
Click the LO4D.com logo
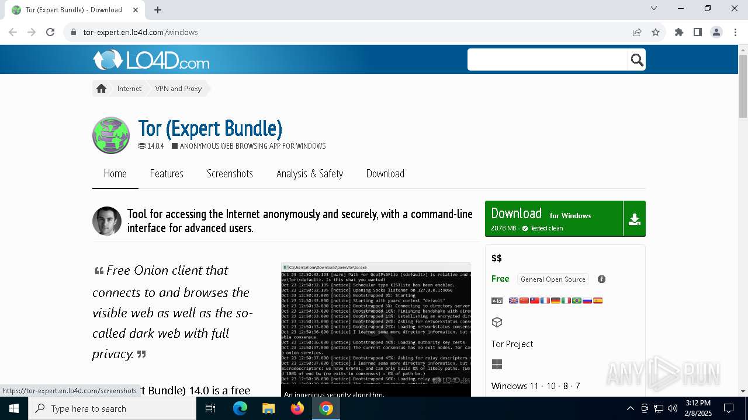[x=151, y=60]
